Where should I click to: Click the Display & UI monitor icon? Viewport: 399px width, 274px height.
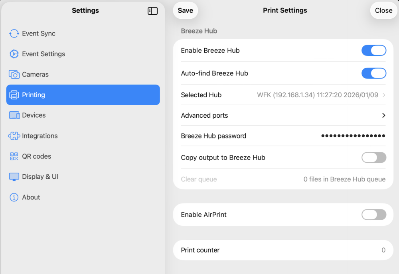coord(14,177)
